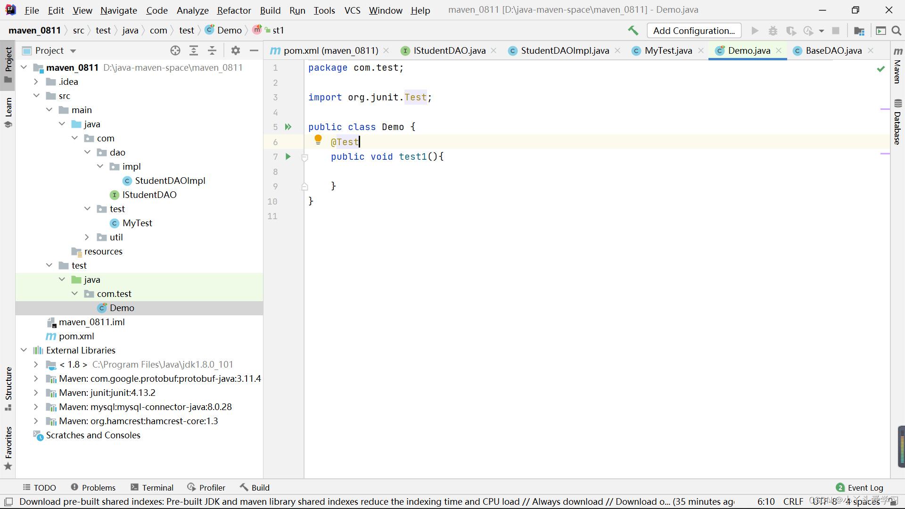Viewport: 905px width, 509px height.
Task: Click the Demo breadcrumb in navigation bar
Action: pos(224,30)
